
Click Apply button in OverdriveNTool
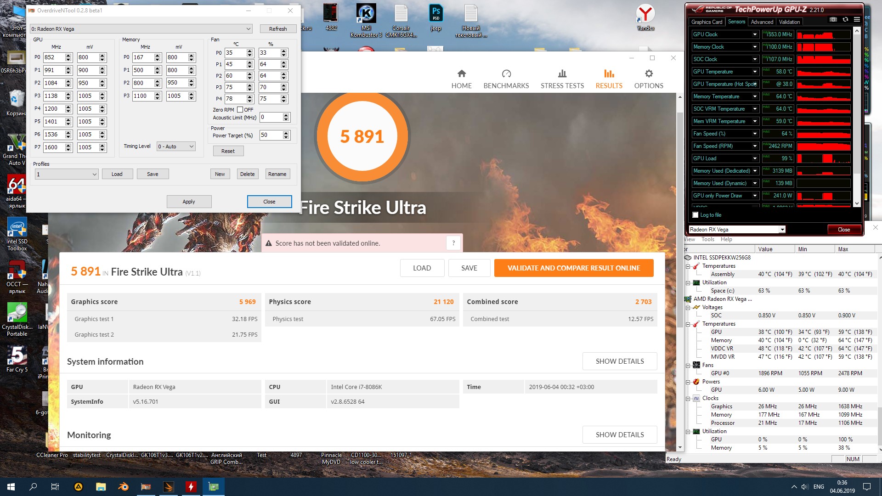(189, 202)
